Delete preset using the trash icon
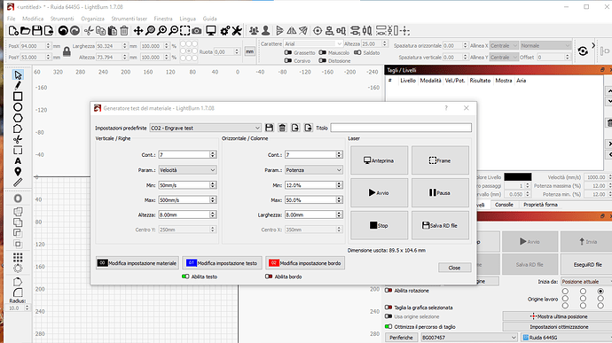This screenshot has height=343, width=612. 282,128
